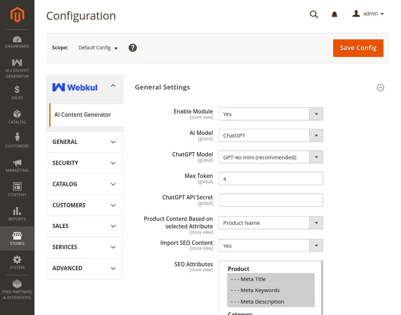Open the Sales section in the sidebar
401x315 pixels.
(17, 92)
